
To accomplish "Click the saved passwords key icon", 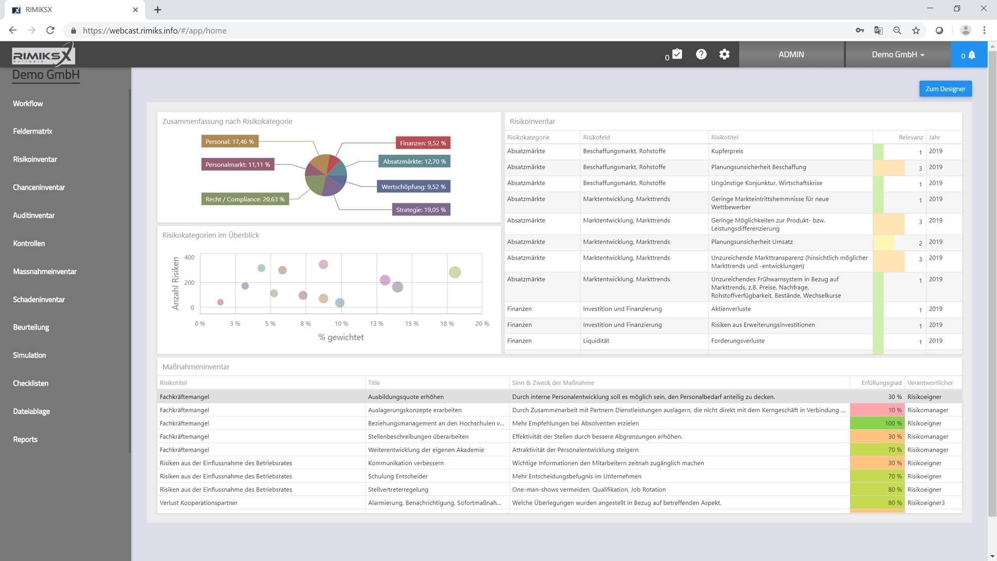I will pyautogui.click(x=860, y=31).
